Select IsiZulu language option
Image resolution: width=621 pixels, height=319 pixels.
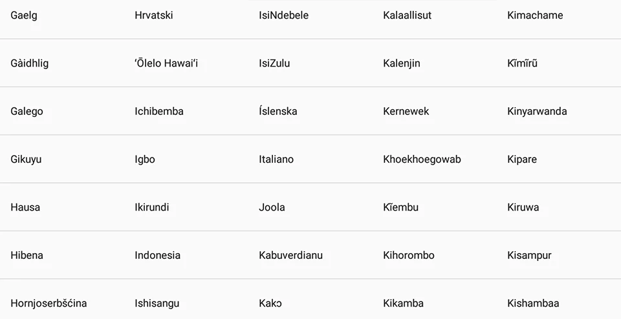(x=274, y=63)
